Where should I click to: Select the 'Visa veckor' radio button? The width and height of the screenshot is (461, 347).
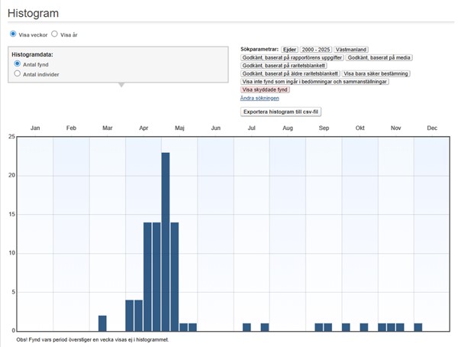(x=13, y=34)
